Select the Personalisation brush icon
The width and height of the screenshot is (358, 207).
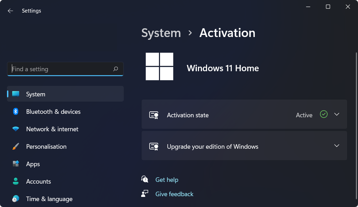tap(16, 146)
